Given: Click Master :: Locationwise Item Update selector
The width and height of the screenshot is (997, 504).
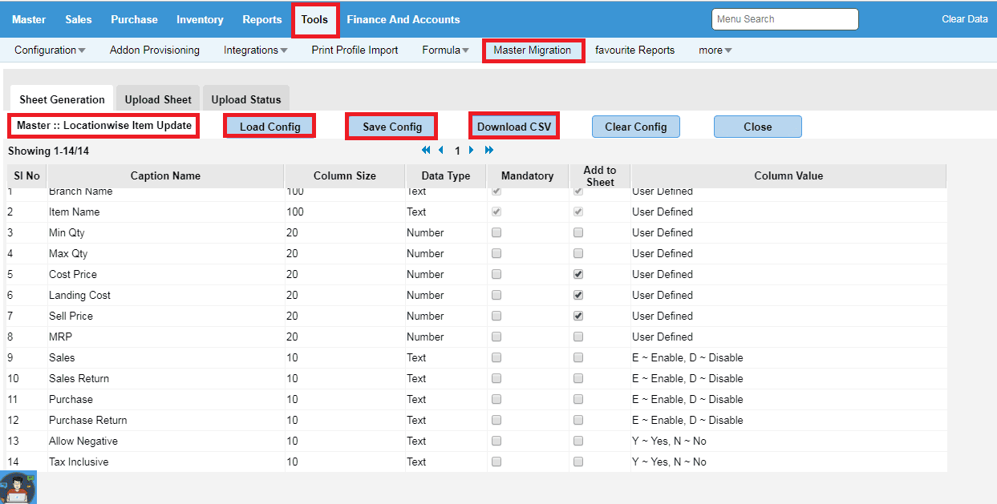Looking at the screenshot, I should (x=104, y=126).
